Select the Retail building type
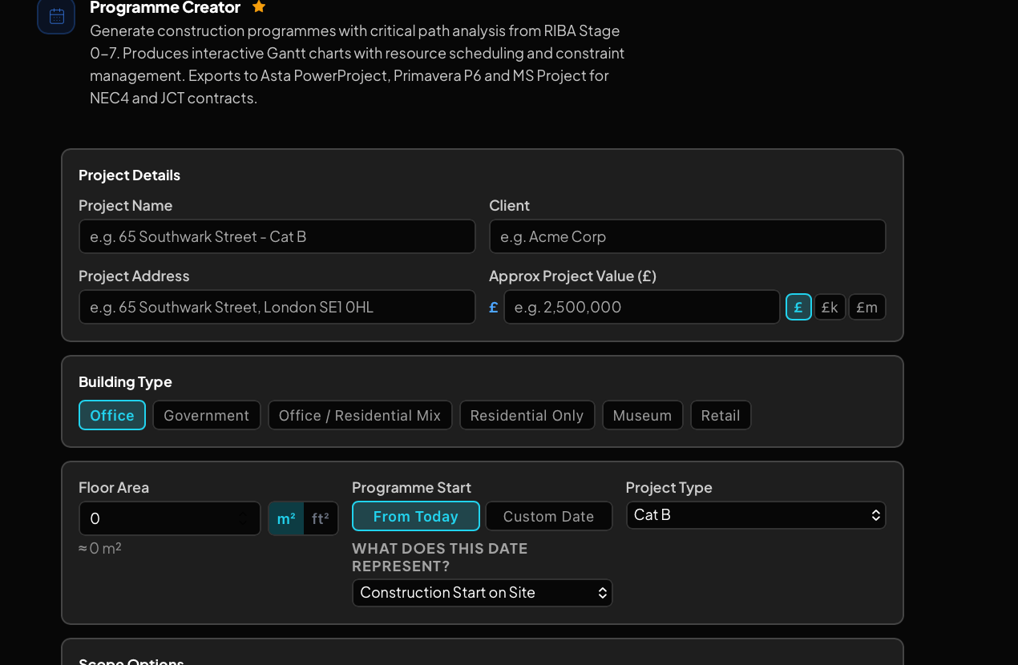The width and height of the screenshot is (1018, 665). 721,415
